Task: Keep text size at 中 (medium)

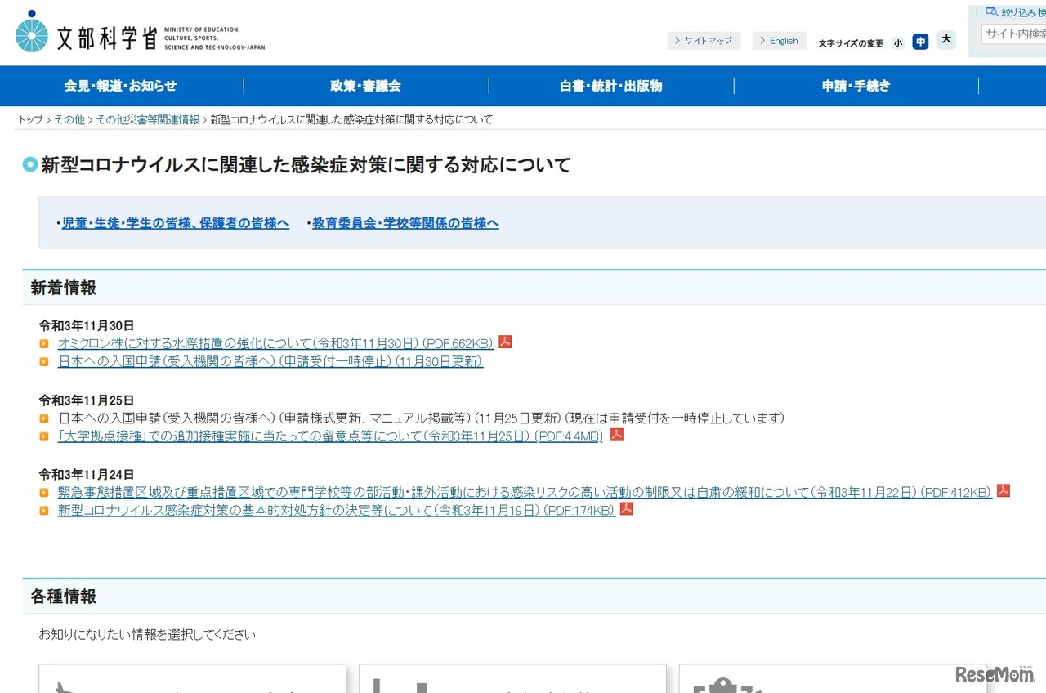Action: [x=920, y=42]
